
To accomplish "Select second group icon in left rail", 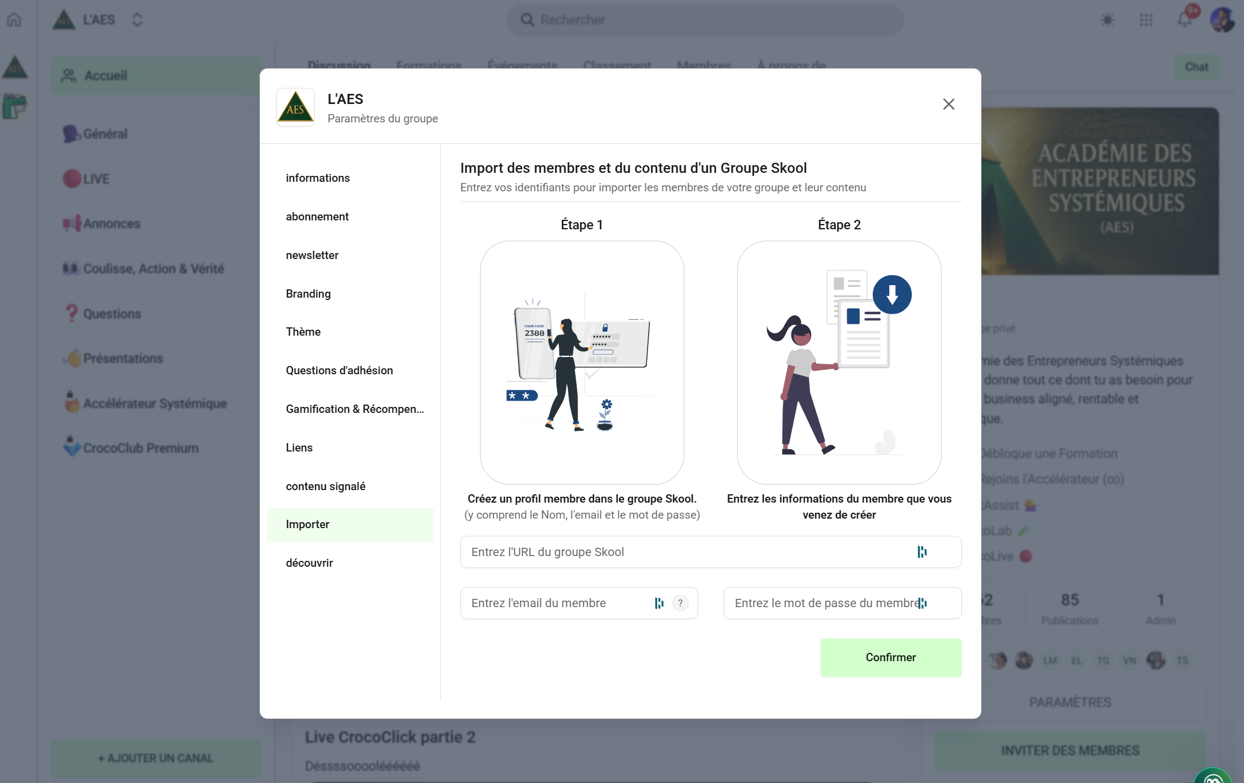I will pyautogui.click(x=15, y=106).
